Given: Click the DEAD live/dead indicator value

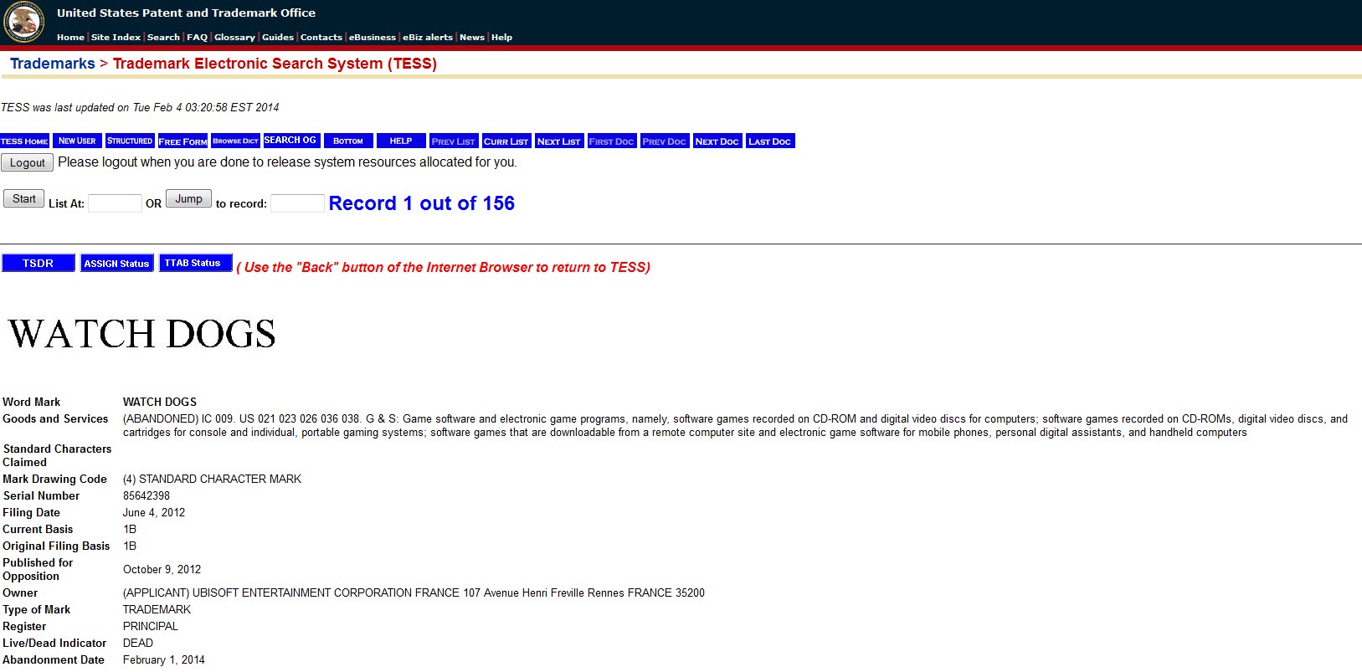Looking at the screenshot, I should tap(138, 643).
